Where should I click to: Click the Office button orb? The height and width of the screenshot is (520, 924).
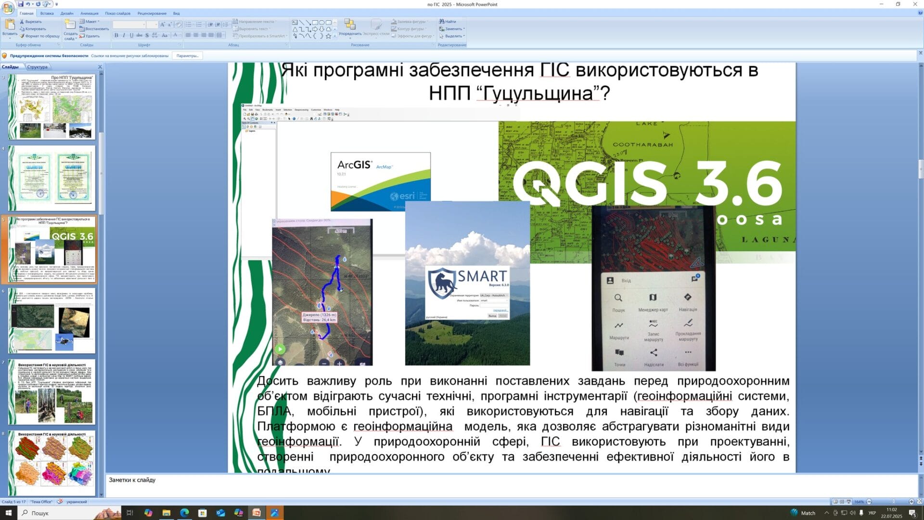(x=8, y=7)
